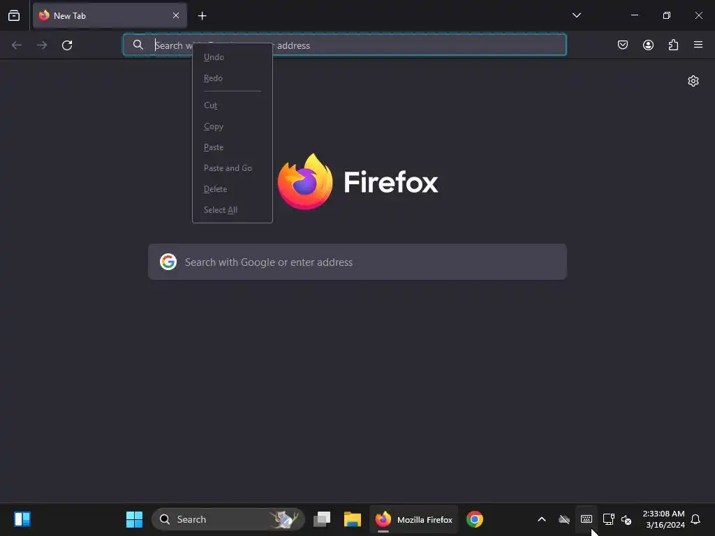Choose Undo in context menu
Image resolution: width=715 pixels, height=536 pixels.
pos(233,57)
